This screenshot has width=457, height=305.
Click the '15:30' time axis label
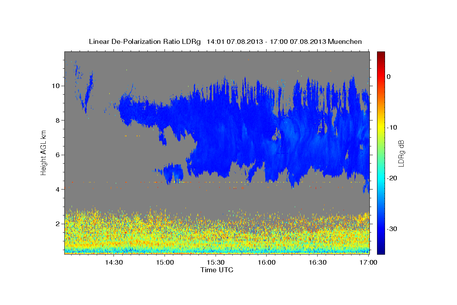(x=216, y=263)
